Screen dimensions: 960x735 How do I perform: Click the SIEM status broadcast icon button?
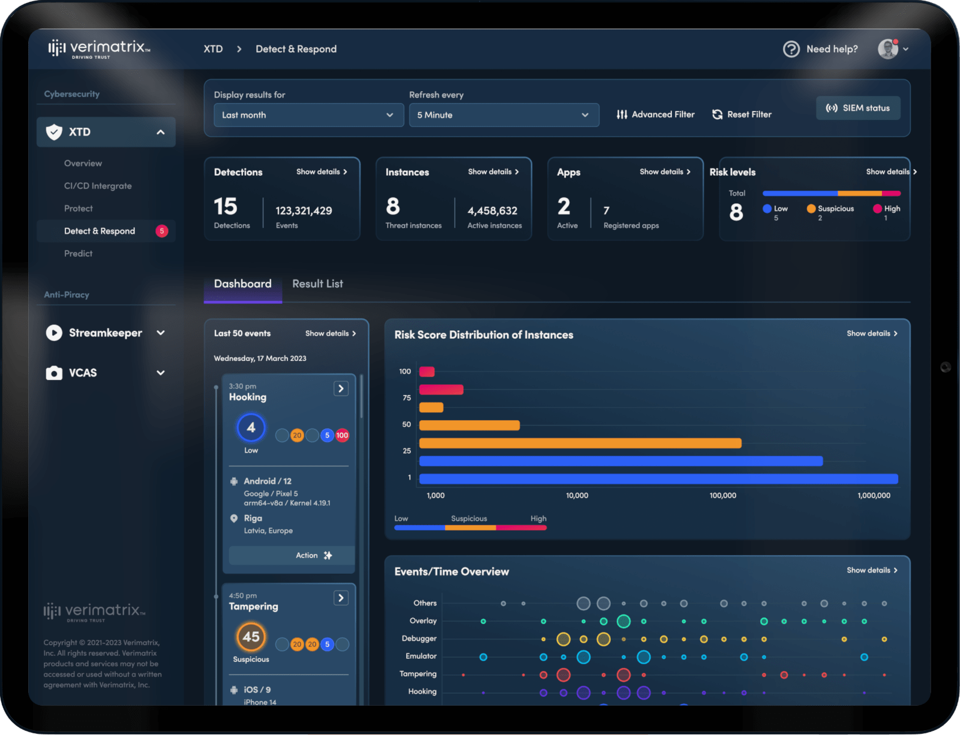pyautogui.click(x=858, y=108)
